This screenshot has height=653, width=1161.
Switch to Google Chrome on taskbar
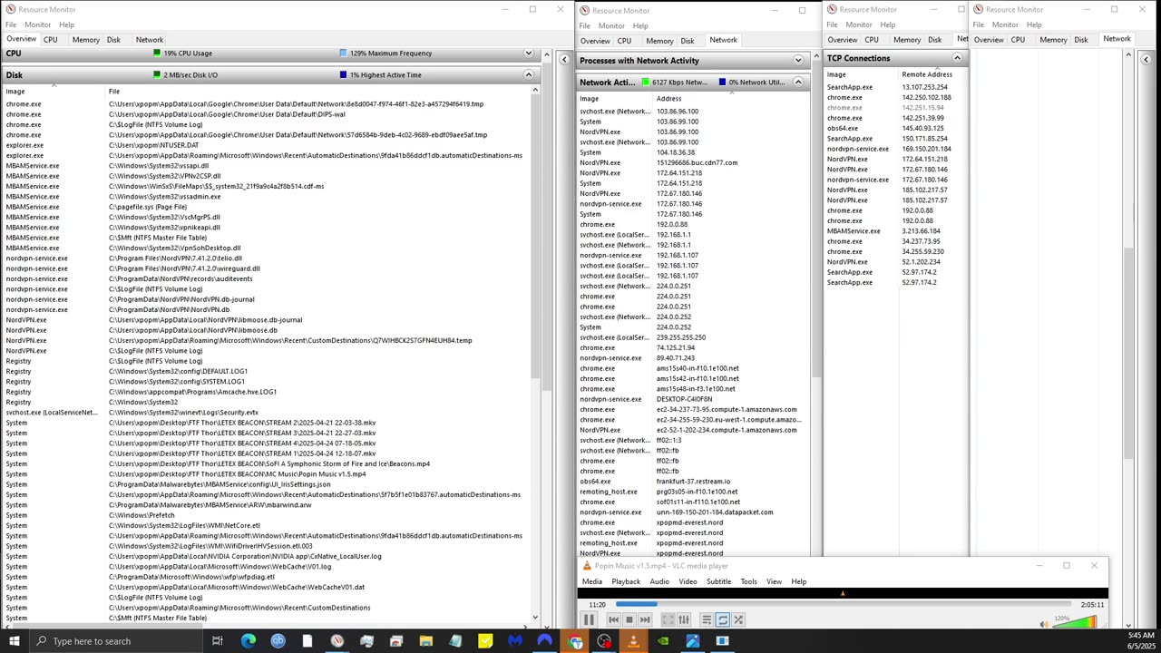click(x=575, y=641)
